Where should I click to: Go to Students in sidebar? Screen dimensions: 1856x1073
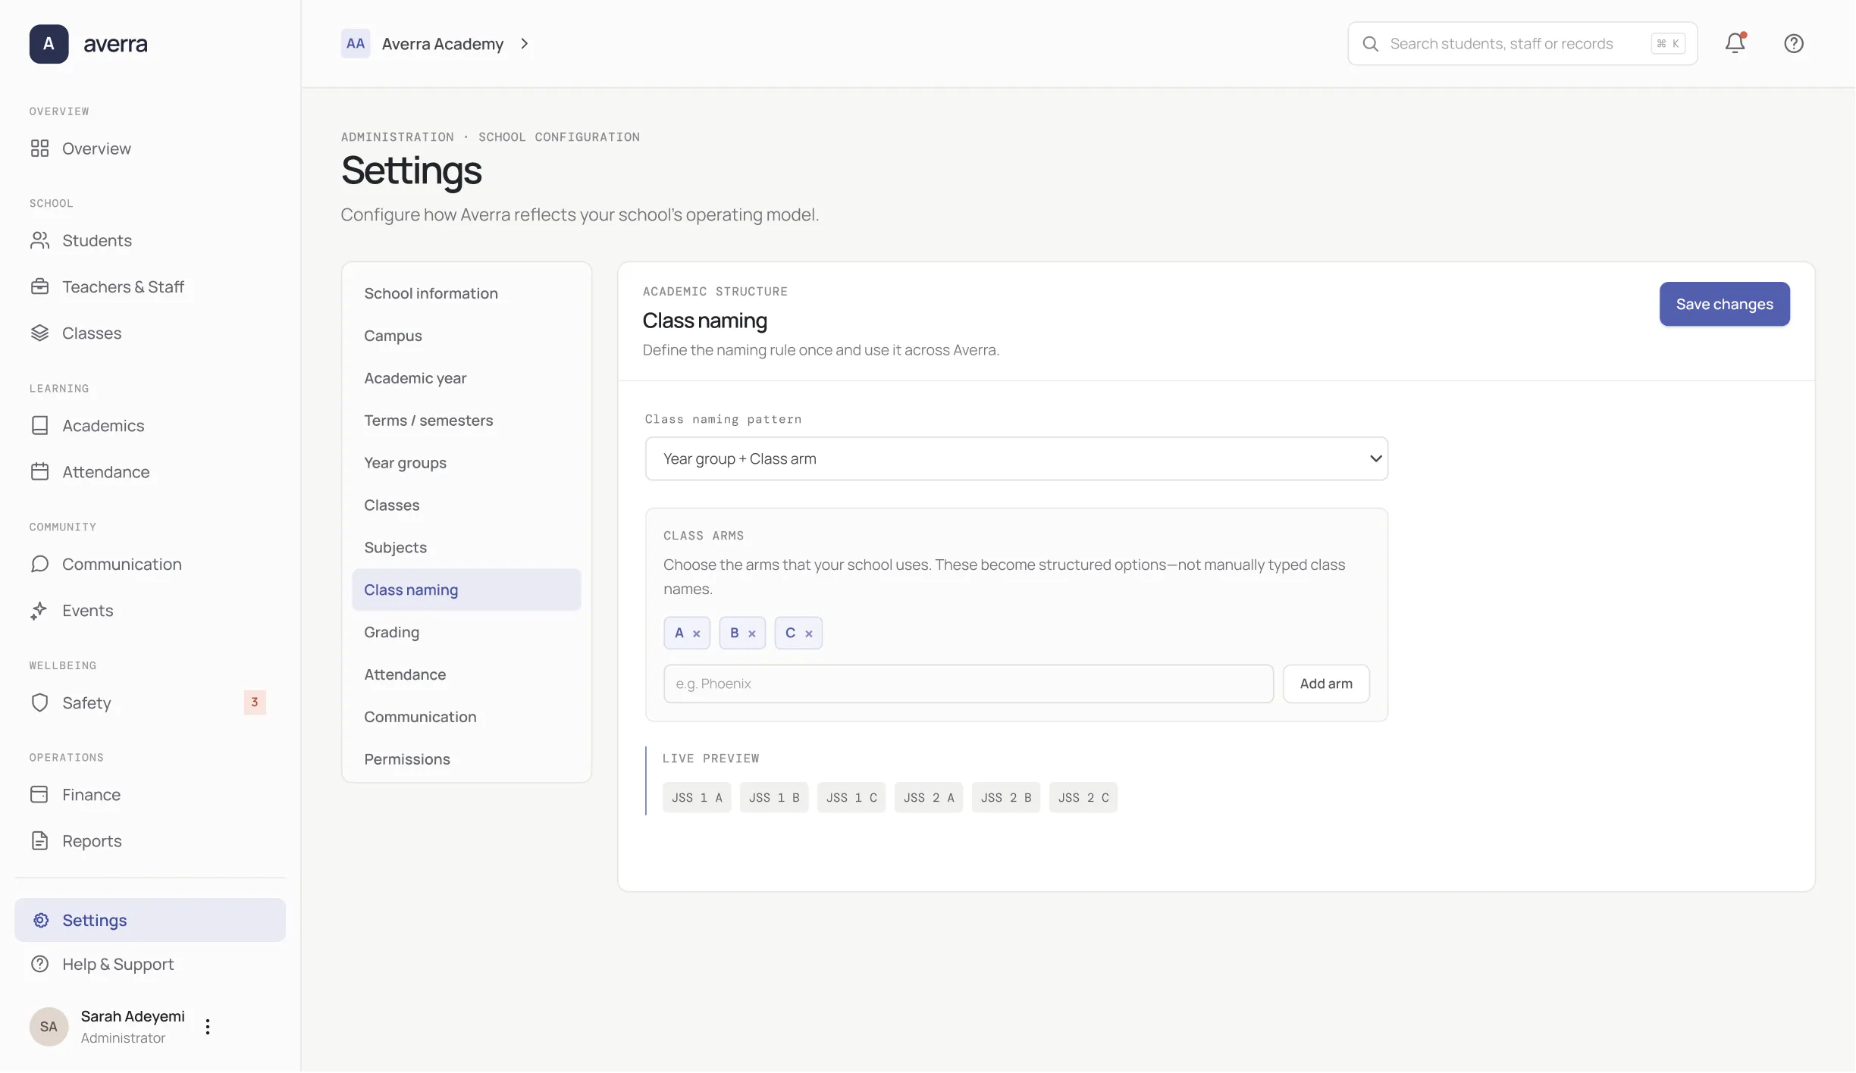point(150,240)
